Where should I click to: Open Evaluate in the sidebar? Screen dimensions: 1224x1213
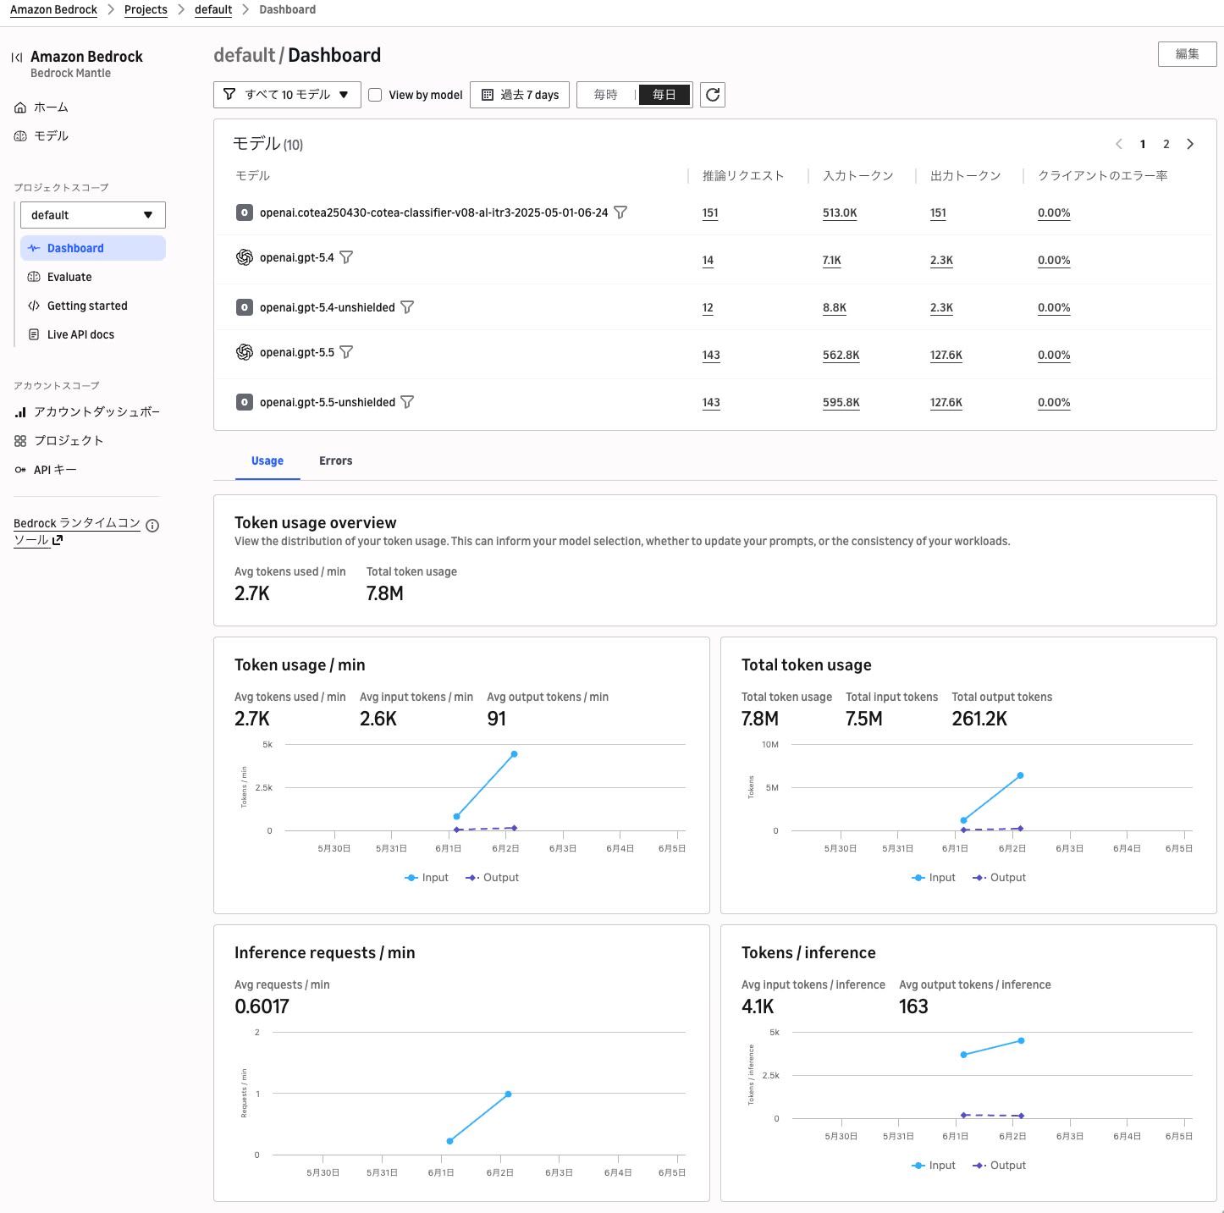click(x=69, y=277)
